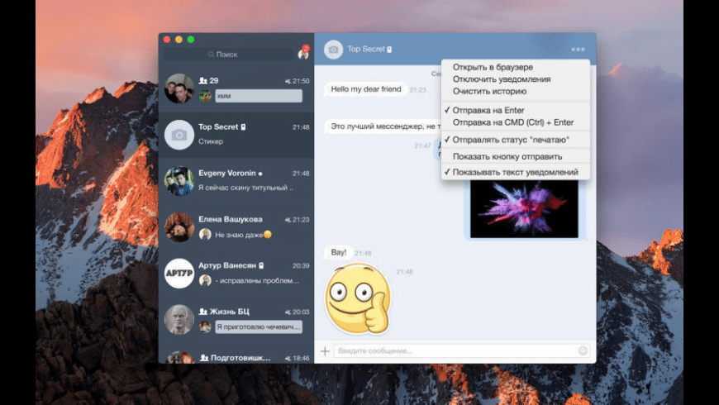Image resolution: width=719 pixels, height=405 pixels.
Task: Click Evgeny Voronin's avatar
Action: pos(179,181)
